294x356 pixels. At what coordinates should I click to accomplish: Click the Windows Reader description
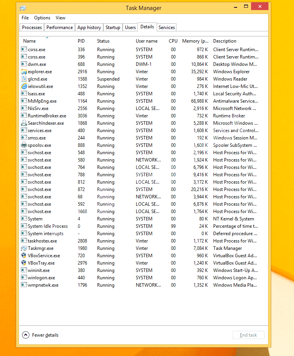click(x=230, y=79)
